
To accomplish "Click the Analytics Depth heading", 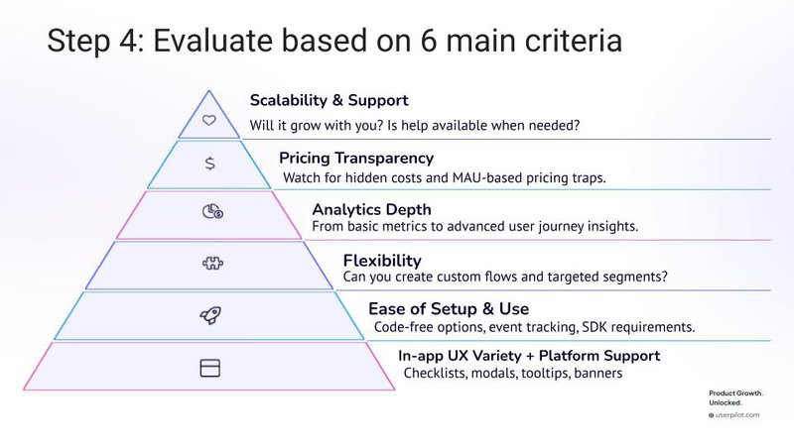I will click(x=372, y=209).
